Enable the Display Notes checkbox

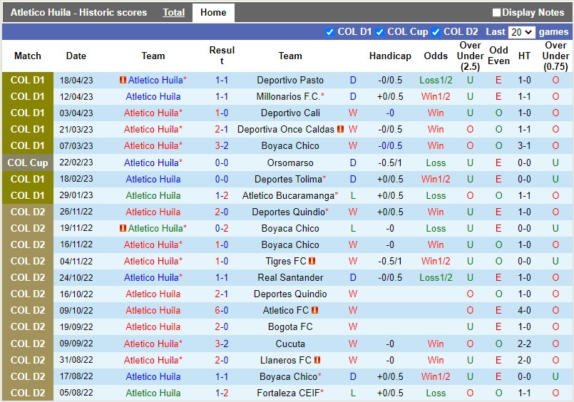pyautogui.click(x=496, y=12)
